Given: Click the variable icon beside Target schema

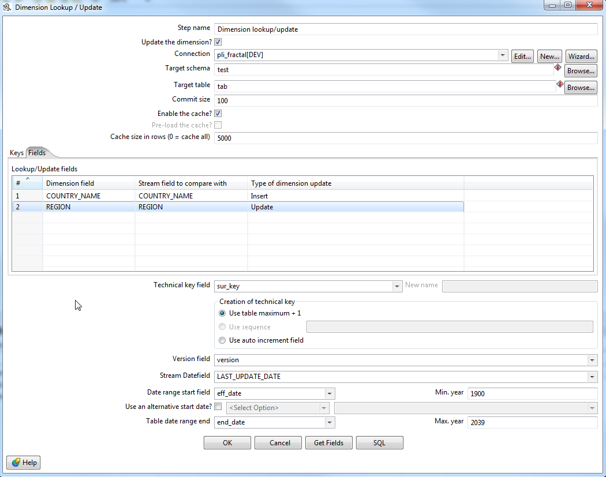Looking at the screenshot, I should tap(558, 67).
